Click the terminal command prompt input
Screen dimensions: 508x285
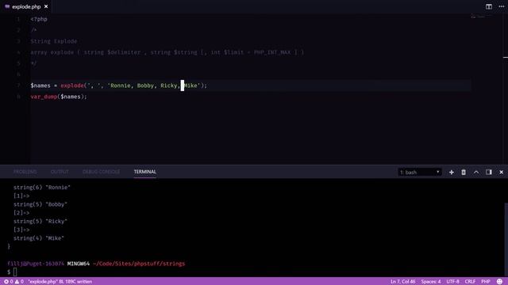15,272
